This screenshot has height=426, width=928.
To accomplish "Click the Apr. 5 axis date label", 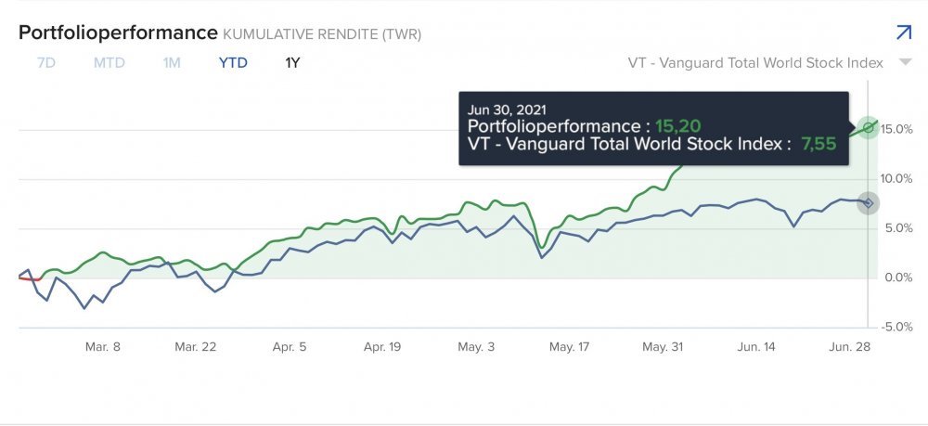I will pyautogui.click(x=290, y=346).
